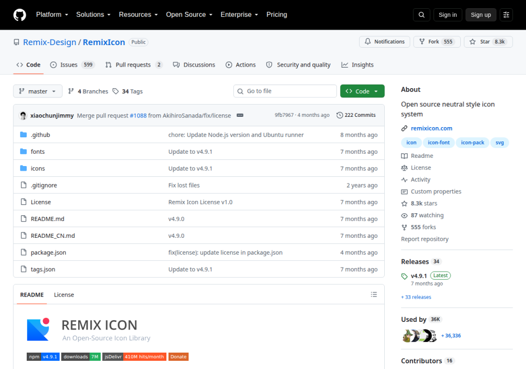Open pull request #1088 link
Viewport: 526px width, 369px height.
138,115
